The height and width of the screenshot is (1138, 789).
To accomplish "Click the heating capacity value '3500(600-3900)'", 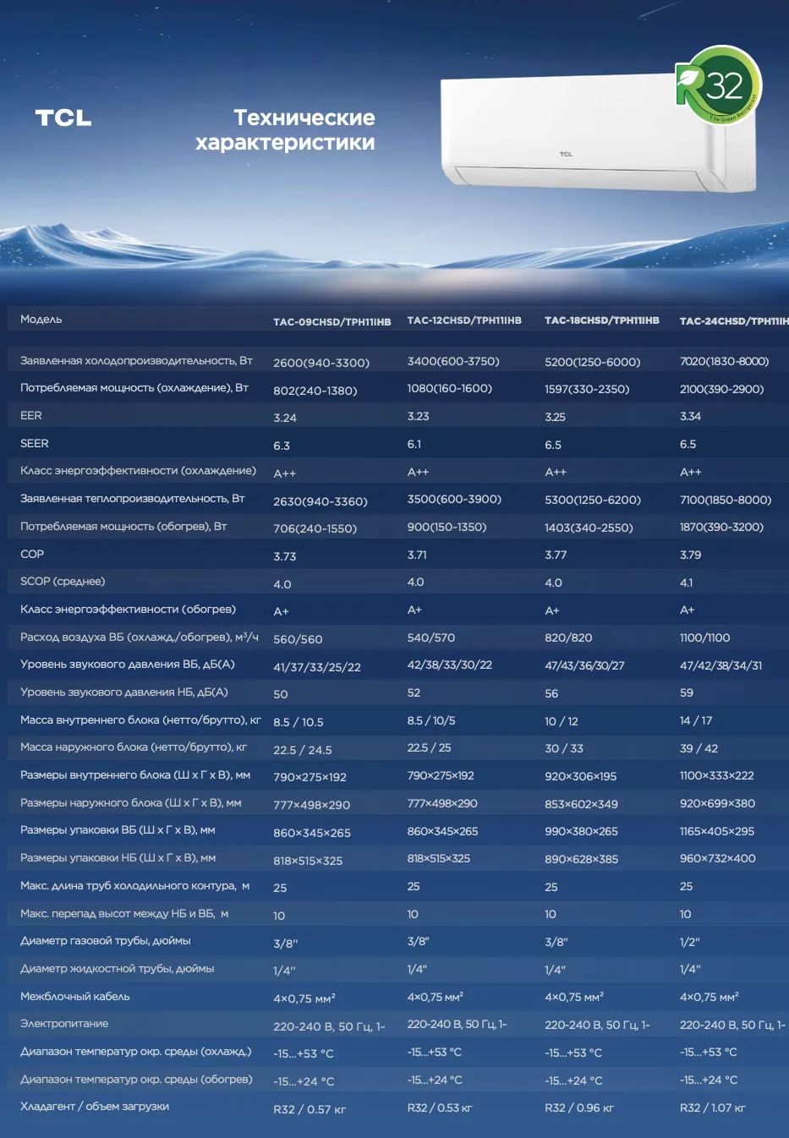I will click(454, 500).
